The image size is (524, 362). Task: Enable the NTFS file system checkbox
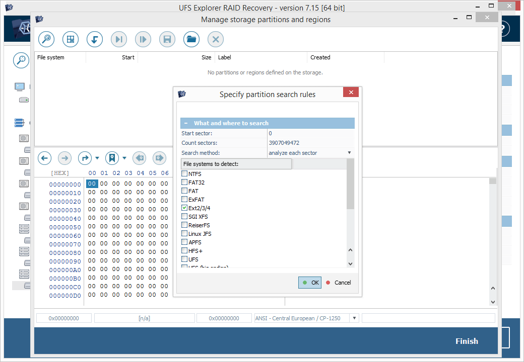tap(184, 173)
